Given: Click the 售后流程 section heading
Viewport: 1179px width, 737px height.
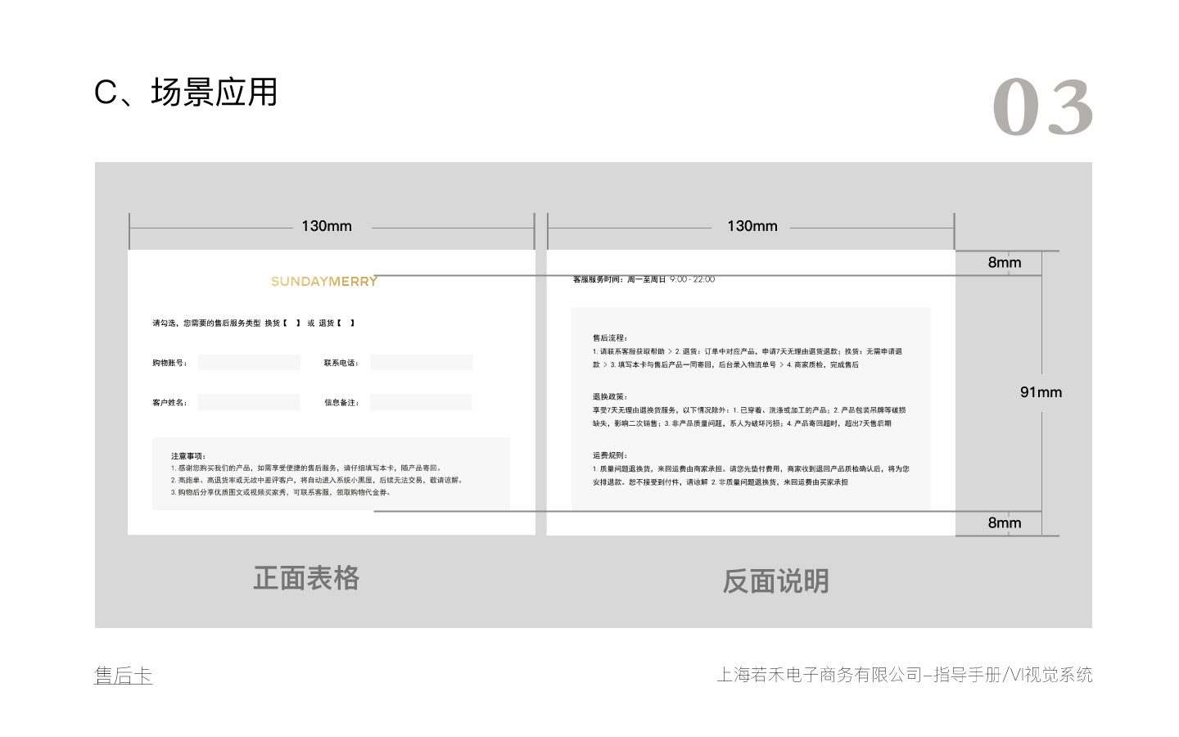Looking at the screenshot, I should click(610, 338).
